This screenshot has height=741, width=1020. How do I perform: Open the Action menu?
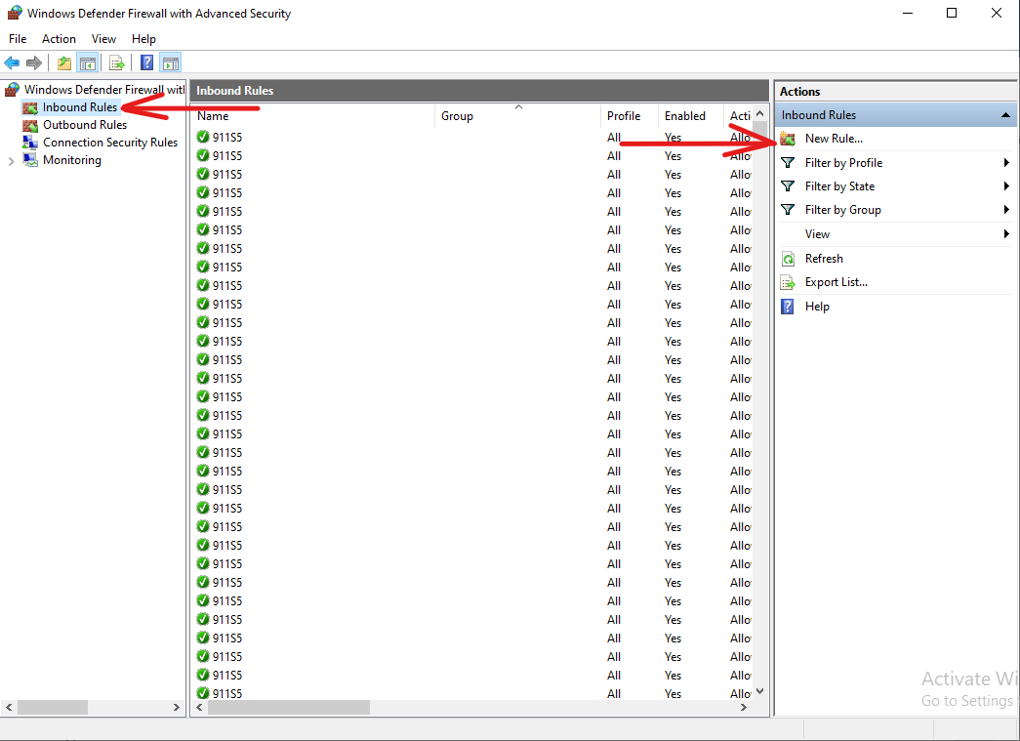[59, 39]
